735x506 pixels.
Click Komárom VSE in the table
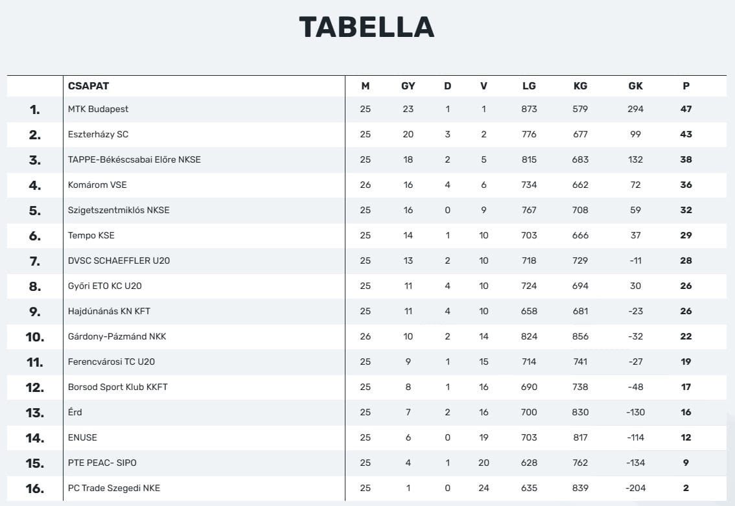(97, 185)
